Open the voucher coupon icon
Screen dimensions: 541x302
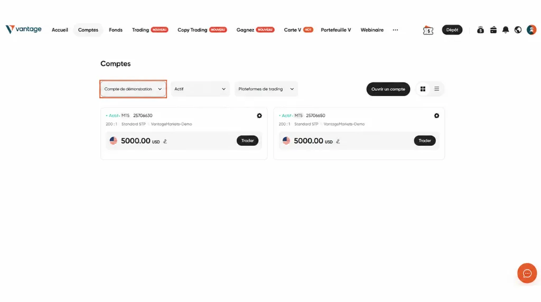pyautogui.click(x=428, y=30)
